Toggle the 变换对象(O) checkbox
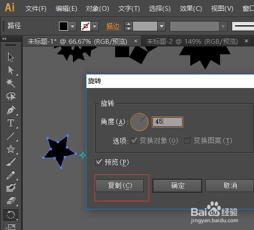 [x=133, y=140]
